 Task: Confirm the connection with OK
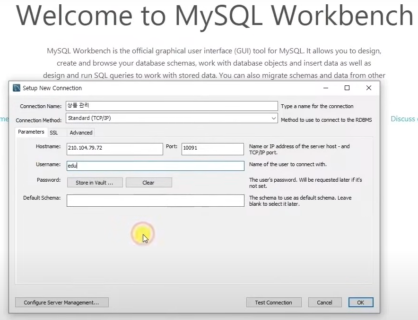click(361, 303)
